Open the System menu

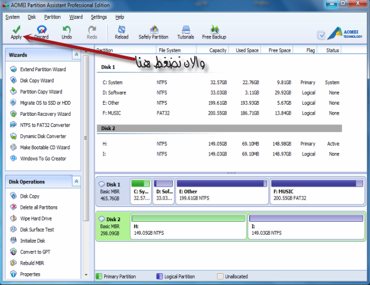12,17
